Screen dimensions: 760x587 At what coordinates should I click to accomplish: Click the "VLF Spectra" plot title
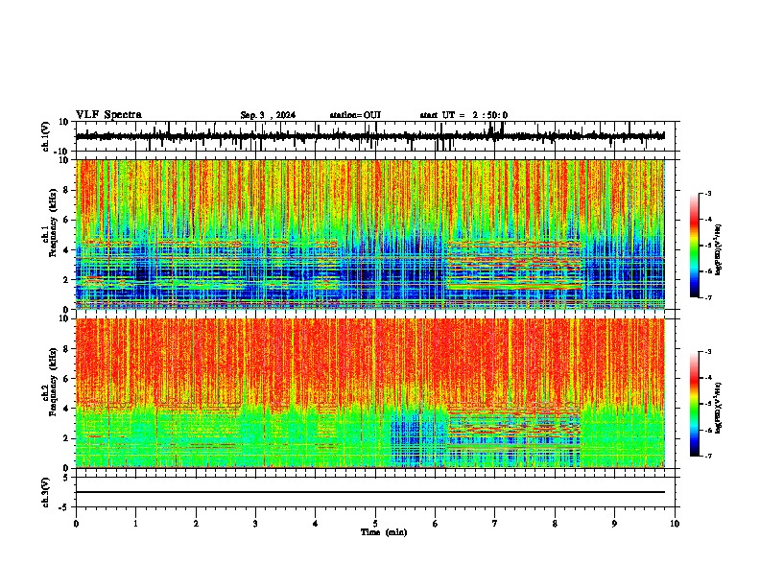108,115
